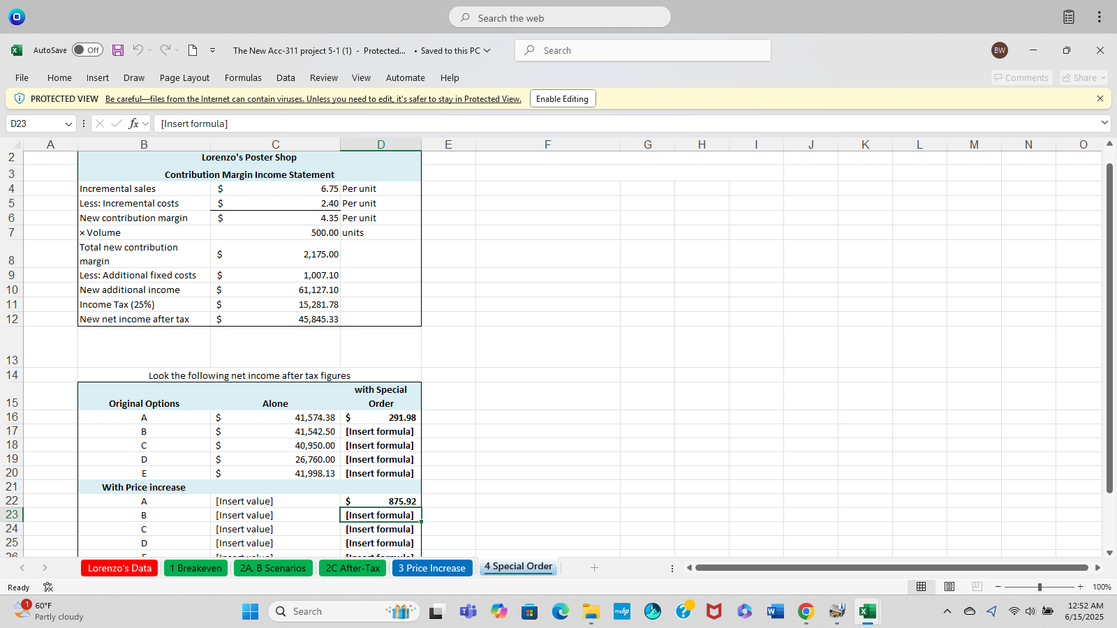Click the Insert Function fx icon
Viewport: 1117px width, 628px height.
133,124
